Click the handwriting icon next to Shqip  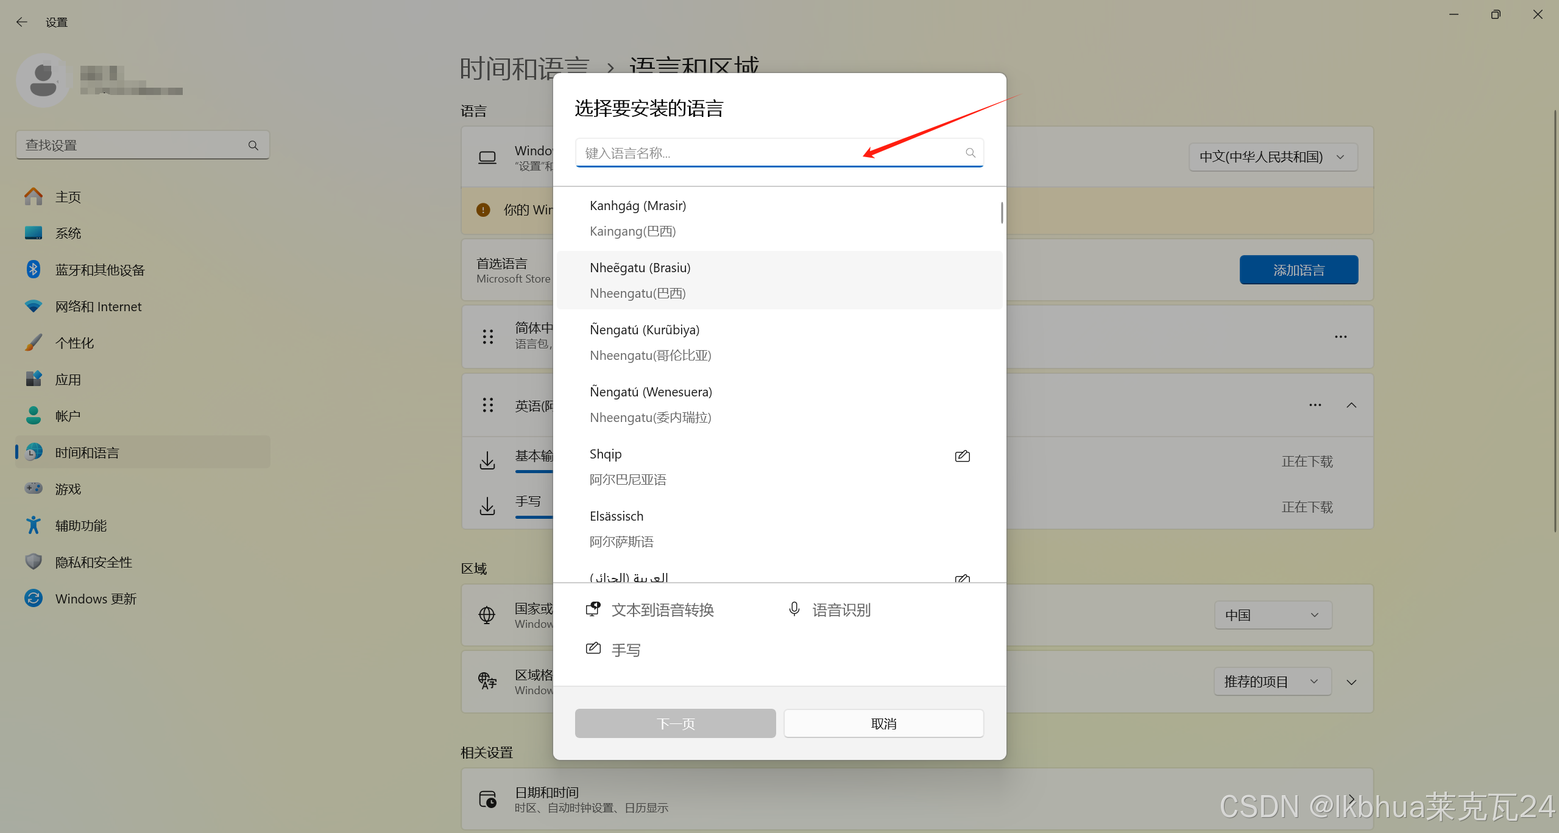(x=962, y=456)
